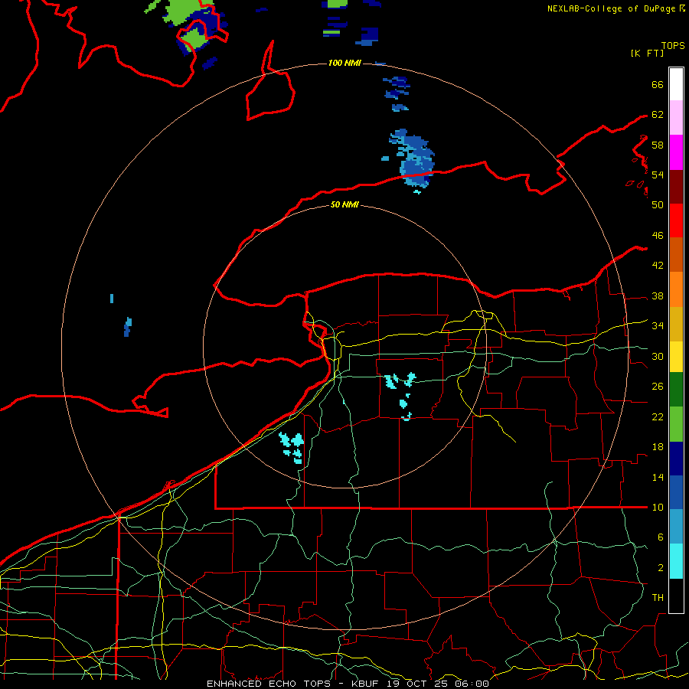This screenshot has width=689, height=689.
Task: Click the '[K FT]' units label
Action: pyautogui.click(x=647, y=53)
